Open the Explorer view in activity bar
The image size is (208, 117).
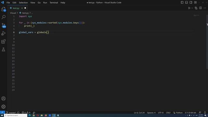coord(4,9)
